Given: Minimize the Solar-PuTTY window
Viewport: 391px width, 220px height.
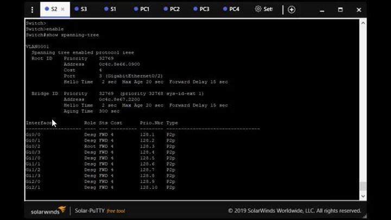Looking at the screenshot, I should tap(322, 10).
